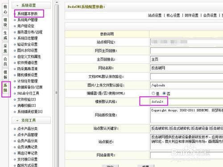Open 验证安全设置

coord(27,44)
